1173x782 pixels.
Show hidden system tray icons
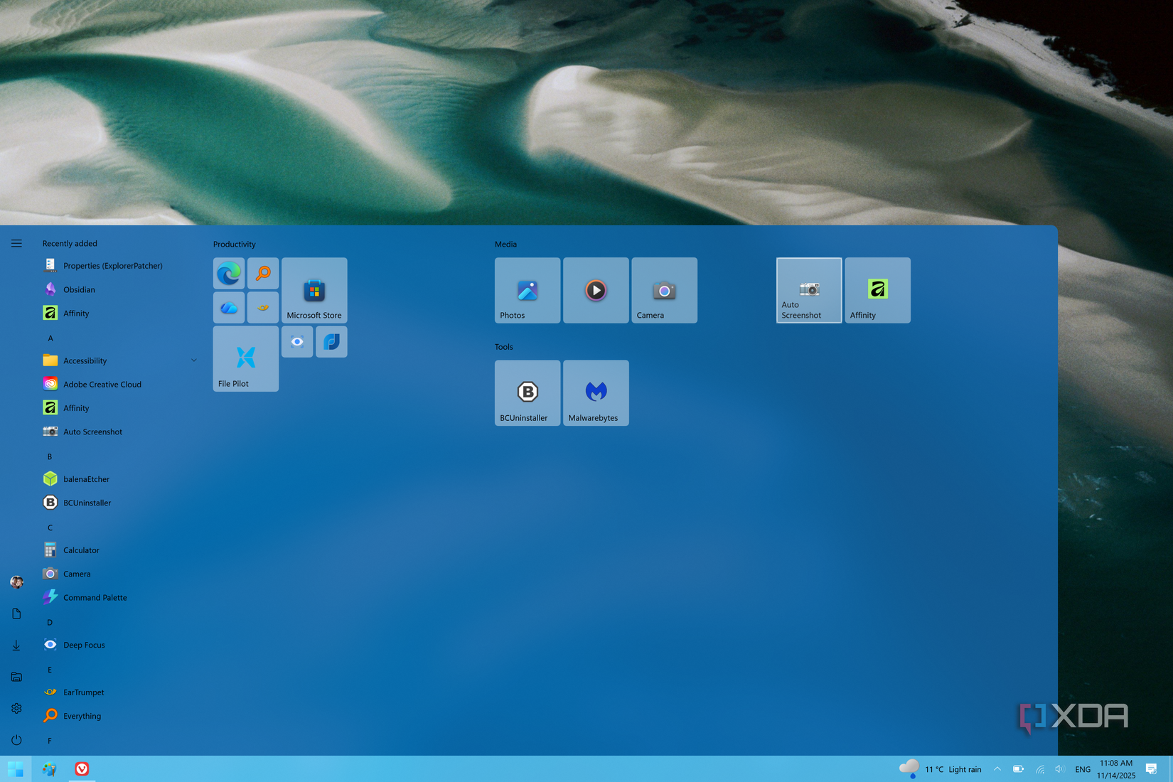(x=997, y=768)
